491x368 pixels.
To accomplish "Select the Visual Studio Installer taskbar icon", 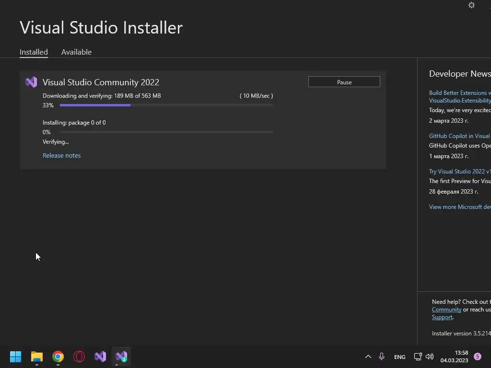I will pyautogui.click(x=121, y=356).
